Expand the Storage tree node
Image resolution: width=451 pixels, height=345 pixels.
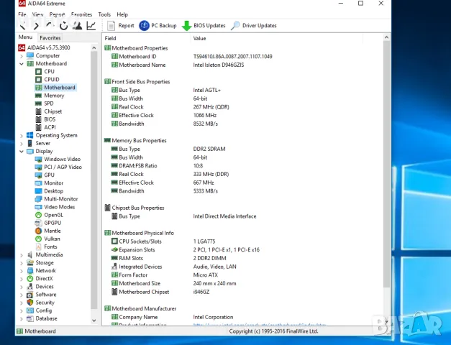click(x=21, y=263)
